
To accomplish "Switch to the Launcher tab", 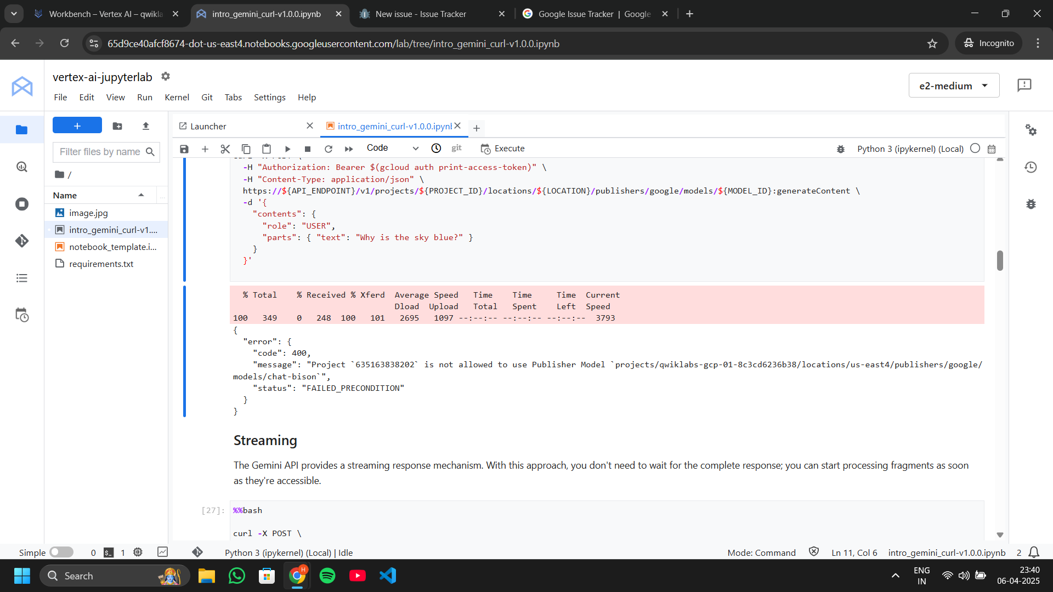I will [208, 126].
